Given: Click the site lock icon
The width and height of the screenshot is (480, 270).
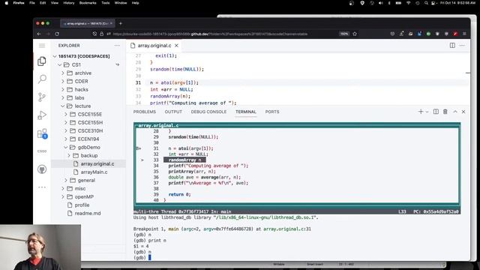Looking at the screenshot, I should pos(102,34).
